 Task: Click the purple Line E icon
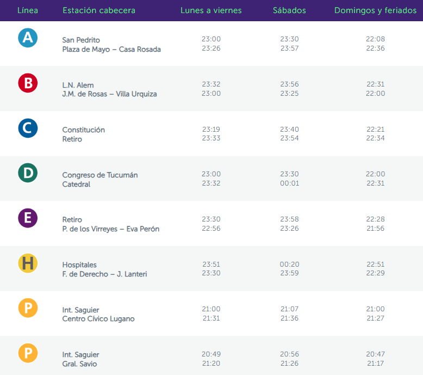(x=28, y=218)
